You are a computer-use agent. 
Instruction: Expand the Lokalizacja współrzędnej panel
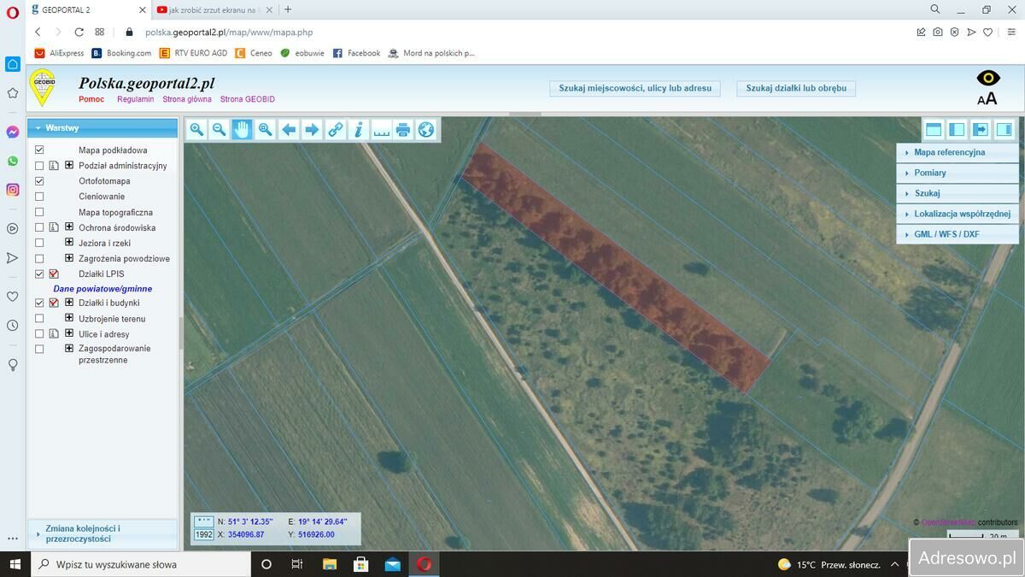pyautogui.click(x=958, y=214)
